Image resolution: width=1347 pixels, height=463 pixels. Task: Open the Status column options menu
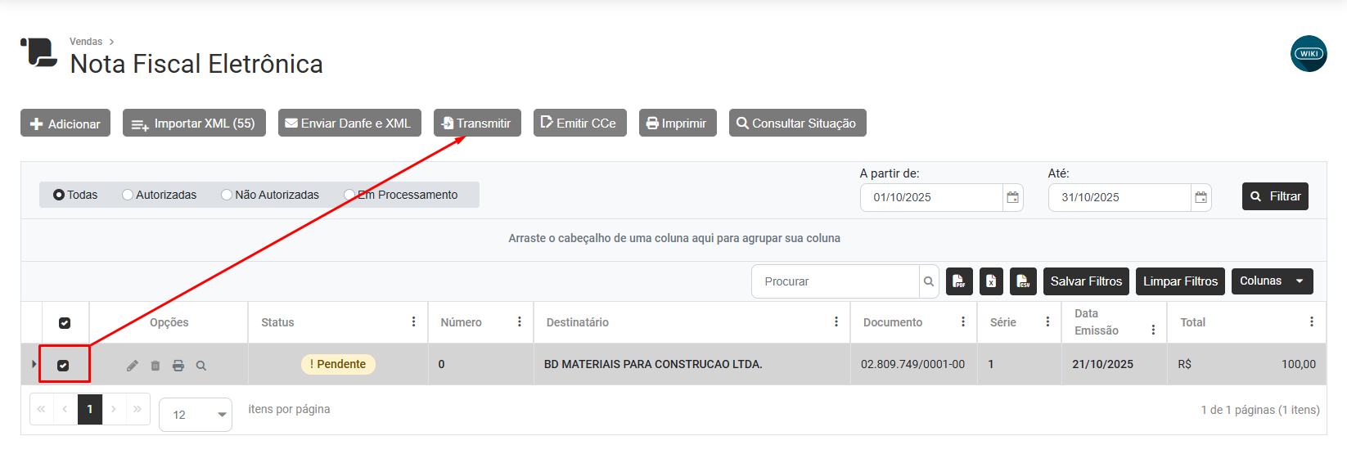coord(413,322)
